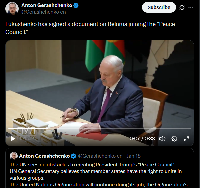Expand video to fullscreen
Screen dimensions: 200x188
186,139
